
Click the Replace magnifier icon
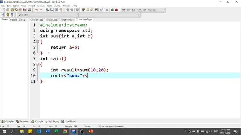point(51,10)
